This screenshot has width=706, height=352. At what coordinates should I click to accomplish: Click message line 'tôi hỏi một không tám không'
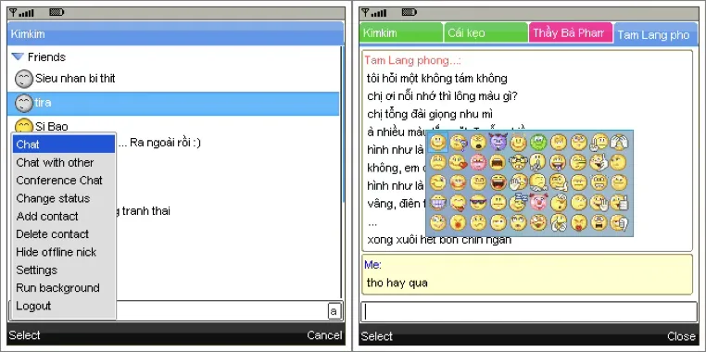tap(437, 79)
